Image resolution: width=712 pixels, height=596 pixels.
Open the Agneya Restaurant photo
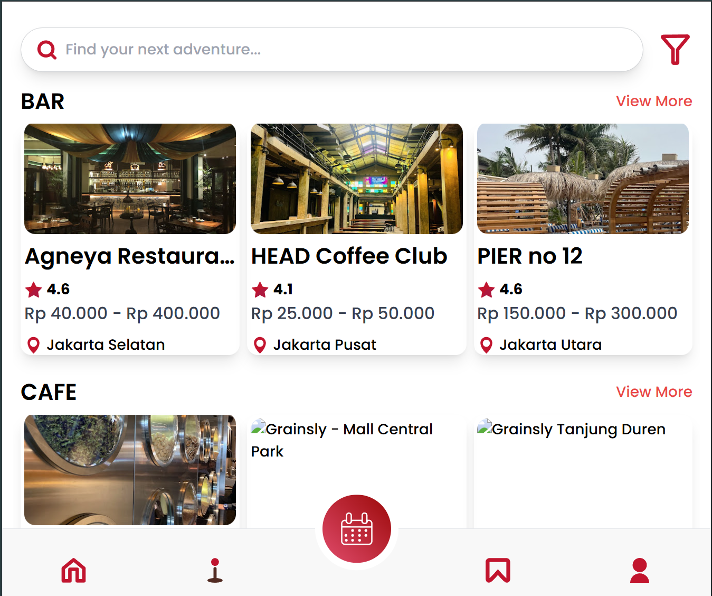tap(130, 179)
